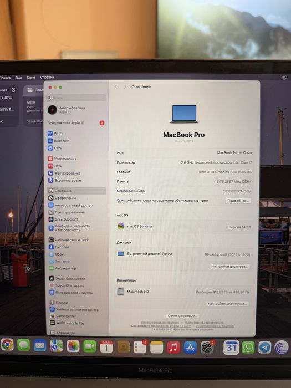Click the Настройки хранилища… button
291x388 pixels.
coord(227,303)
